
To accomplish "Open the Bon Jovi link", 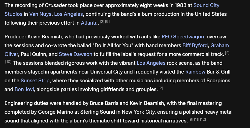I will [24, 89].
